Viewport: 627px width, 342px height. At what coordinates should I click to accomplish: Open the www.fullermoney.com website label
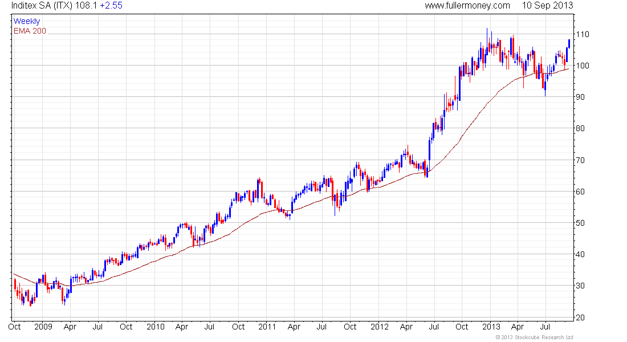tap(467, 6)
